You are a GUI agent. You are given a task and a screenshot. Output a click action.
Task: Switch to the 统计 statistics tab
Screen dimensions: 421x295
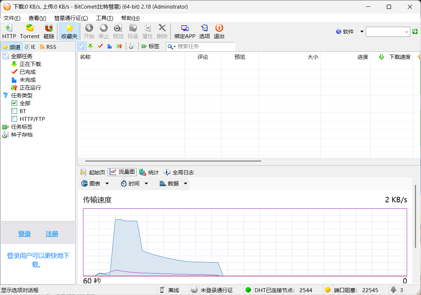coord(149,172)
